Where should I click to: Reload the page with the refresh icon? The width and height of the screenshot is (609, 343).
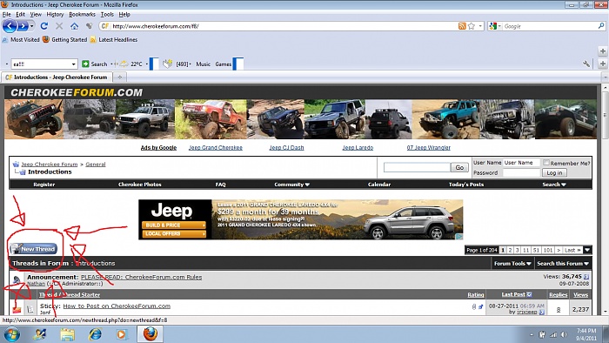coord(43,26)
